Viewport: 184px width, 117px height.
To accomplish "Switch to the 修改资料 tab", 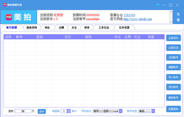I will tap(32, 28).
